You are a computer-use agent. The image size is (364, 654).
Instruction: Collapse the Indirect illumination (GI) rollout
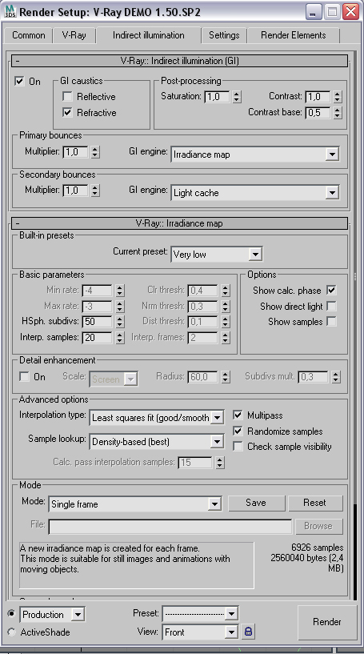coord(180,61)
